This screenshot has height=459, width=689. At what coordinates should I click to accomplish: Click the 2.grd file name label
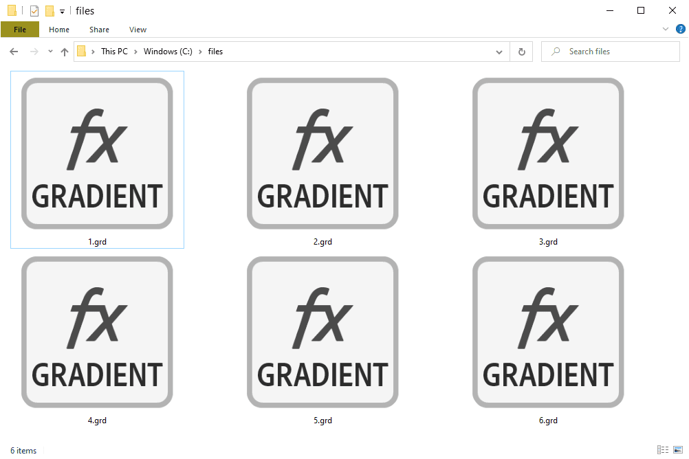coord(322,242)
